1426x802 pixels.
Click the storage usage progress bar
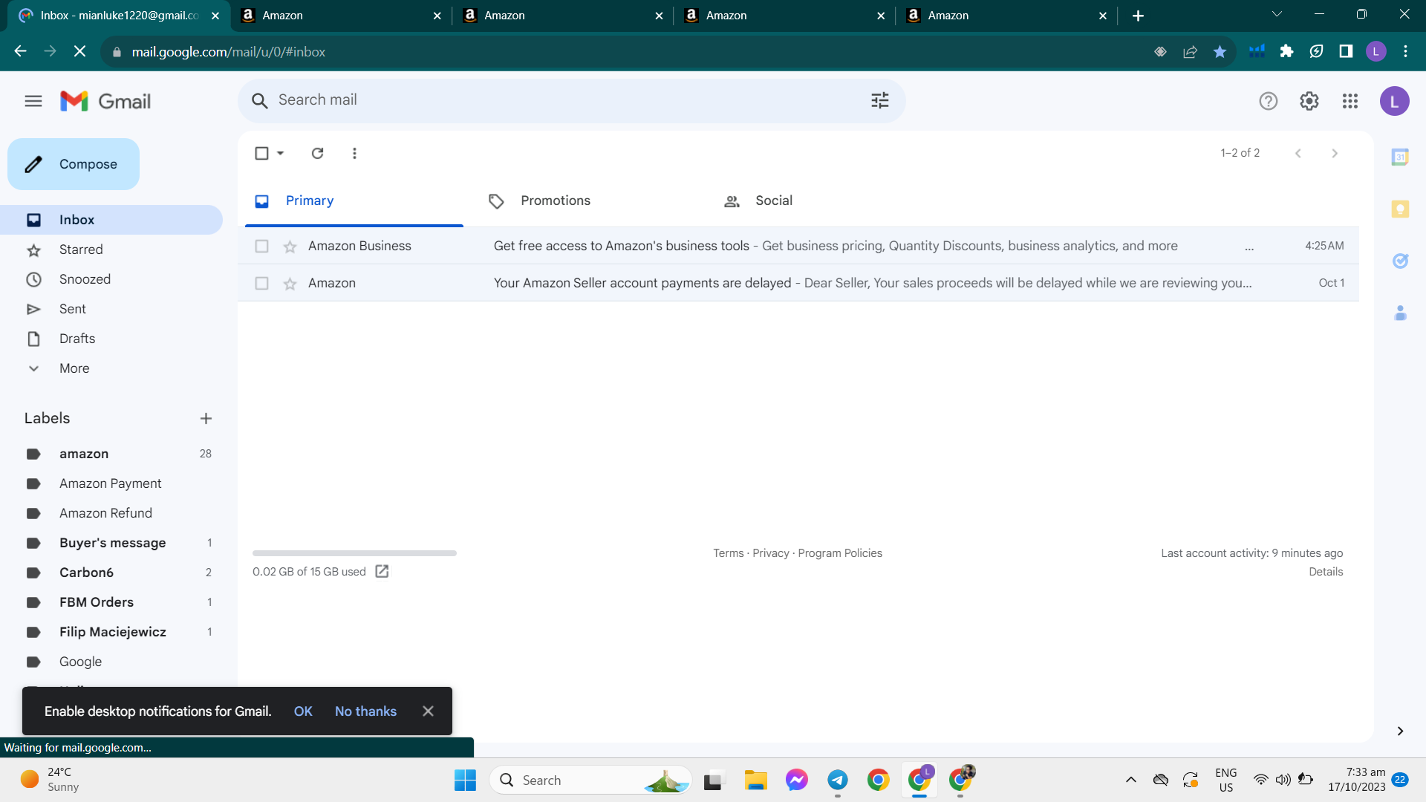click(x=354, y=553)
